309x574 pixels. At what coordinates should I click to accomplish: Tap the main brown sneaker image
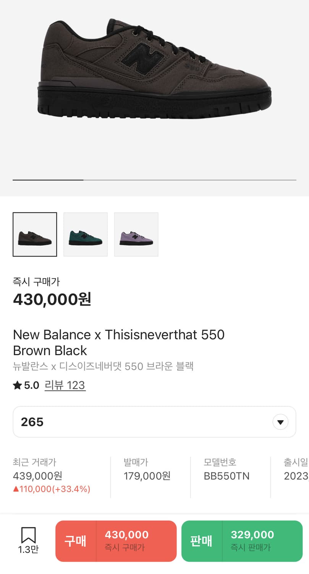154,69
